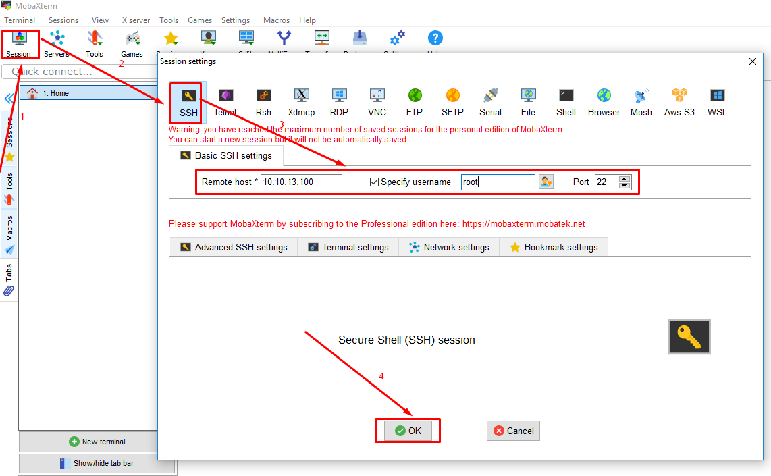Viewport: 771px width, 476px height.
Task: Open the user credentials manager icon
Action: (x=546, y=182)
